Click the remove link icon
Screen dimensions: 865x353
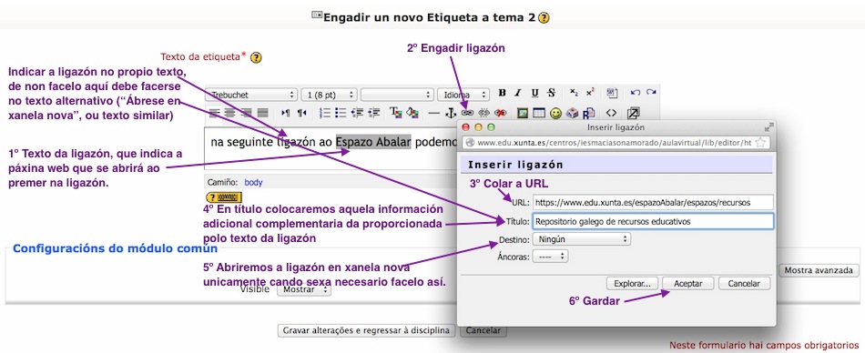(483, 113)
